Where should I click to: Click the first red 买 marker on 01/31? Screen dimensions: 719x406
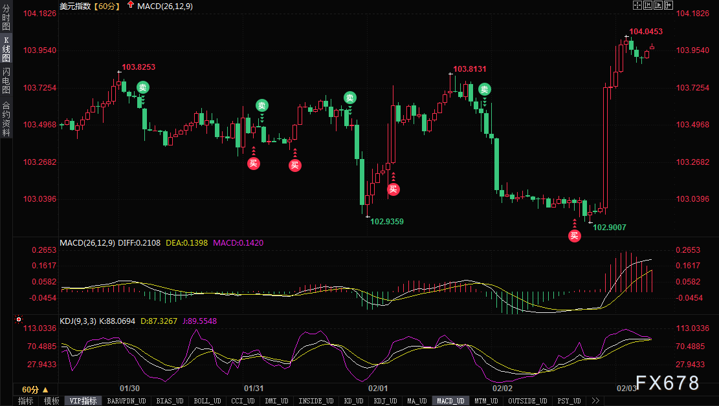(x=254, y=163)
